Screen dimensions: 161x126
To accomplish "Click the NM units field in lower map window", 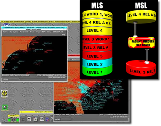I will pos(102,115).
